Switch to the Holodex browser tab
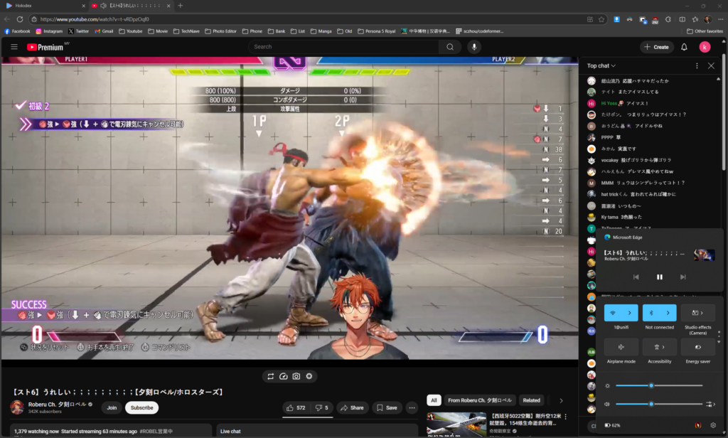This screenshot has width=728, height=438. [x=43, y=6]
